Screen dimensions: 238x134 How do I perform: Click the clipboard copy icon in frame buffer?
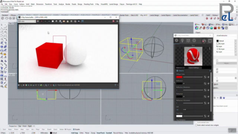click(68, 21)
